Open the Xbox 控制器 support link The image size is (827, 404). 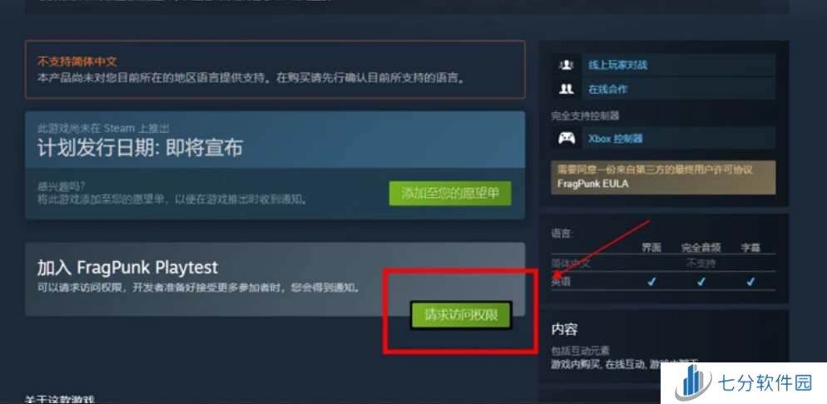point(616,139)
